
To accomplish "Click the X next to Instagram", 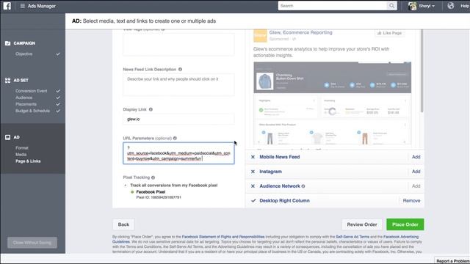I will [253, 172].
